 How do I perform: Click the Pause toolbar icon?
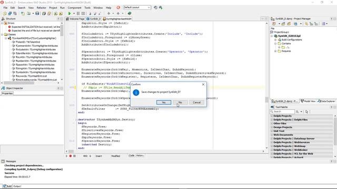click(x=78, y=14)
